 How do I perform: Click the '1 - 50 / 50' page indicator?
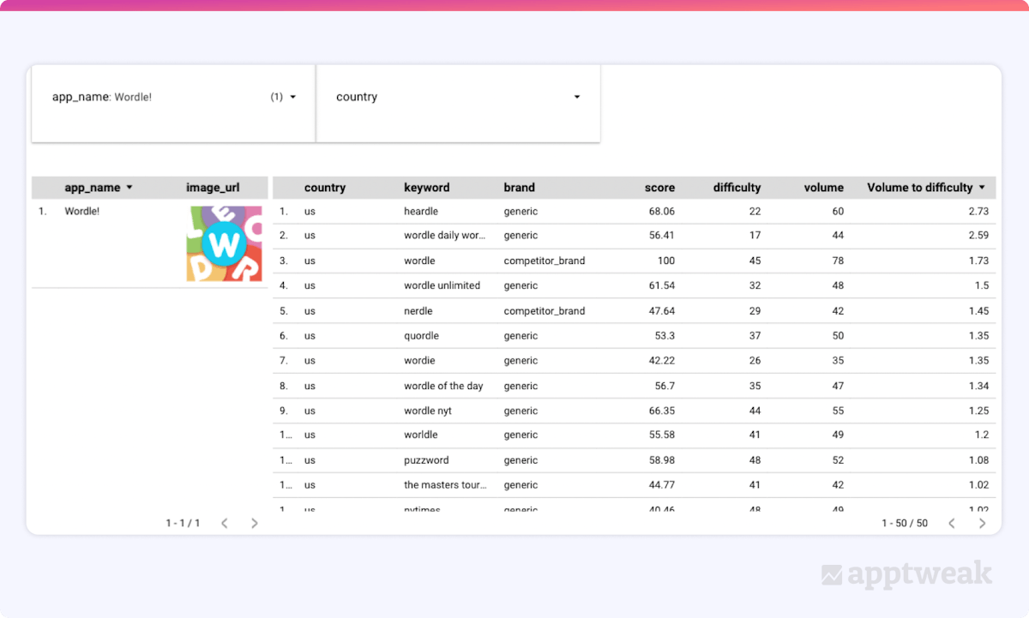[x=905, y=523]
